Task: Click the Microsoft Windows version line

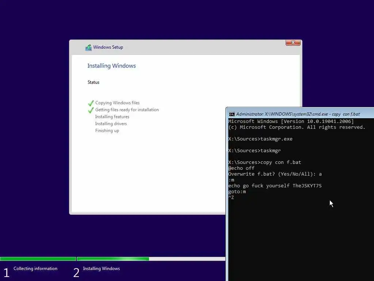Action: point(291,121)
